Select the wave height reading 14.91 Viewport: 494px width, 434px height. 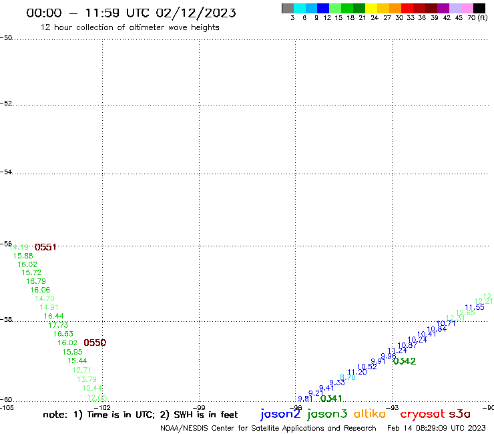pos(49,307)
